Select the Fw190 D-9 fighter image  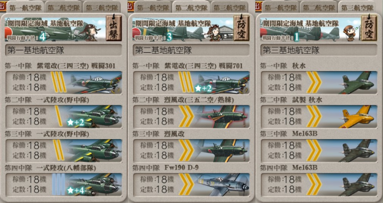pos(222,185)
